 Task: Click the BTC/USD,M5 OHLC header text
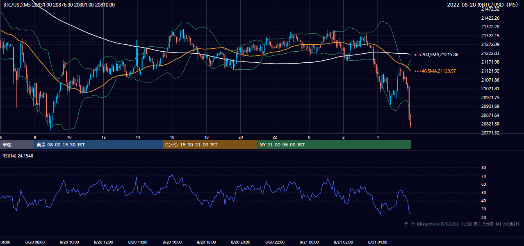[x=59, y=5]
